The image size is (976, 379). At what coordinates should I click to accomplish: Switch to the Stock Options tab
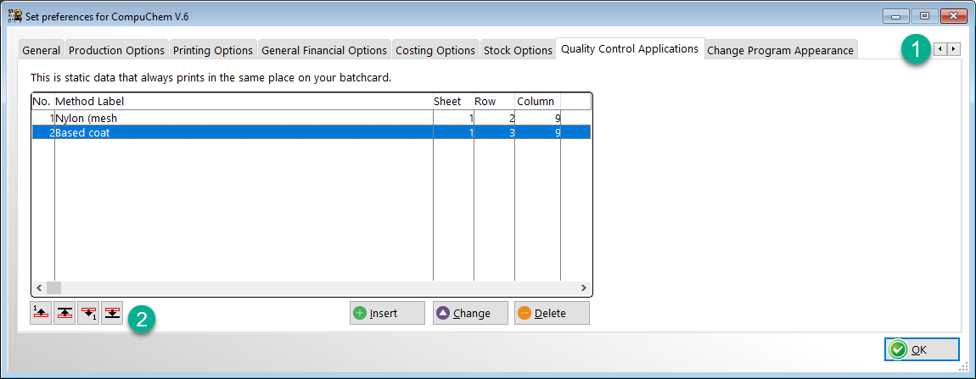(518, 50)
